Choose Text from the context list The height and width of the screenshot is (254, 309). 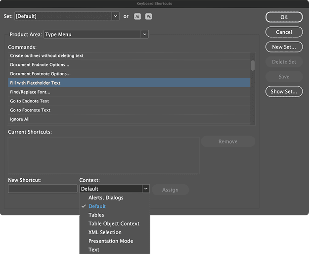(94, 250)
